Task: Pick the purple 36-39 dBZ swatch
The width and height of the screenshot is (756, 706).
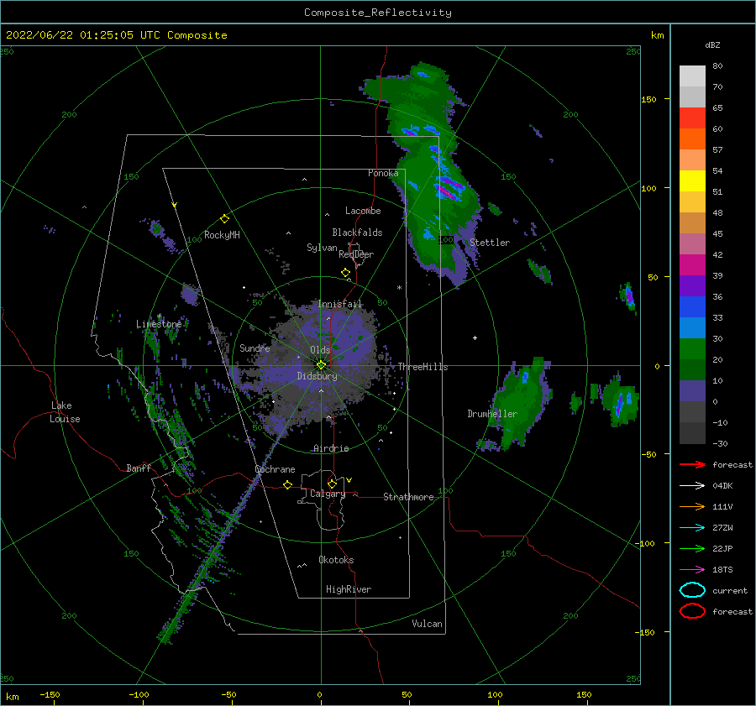Action: [x=692, y=286]
